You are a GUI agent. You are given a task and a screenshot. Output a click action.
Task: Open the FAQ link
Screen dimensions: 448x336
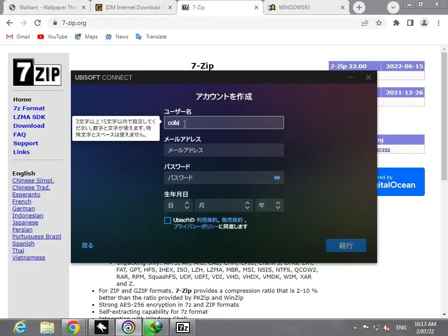pos(19,135)
